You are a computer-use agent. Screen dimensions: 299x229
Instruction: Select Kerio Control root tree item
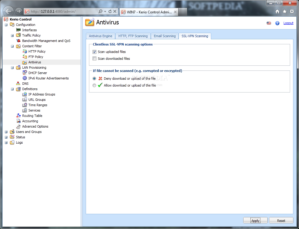(20, 19)
